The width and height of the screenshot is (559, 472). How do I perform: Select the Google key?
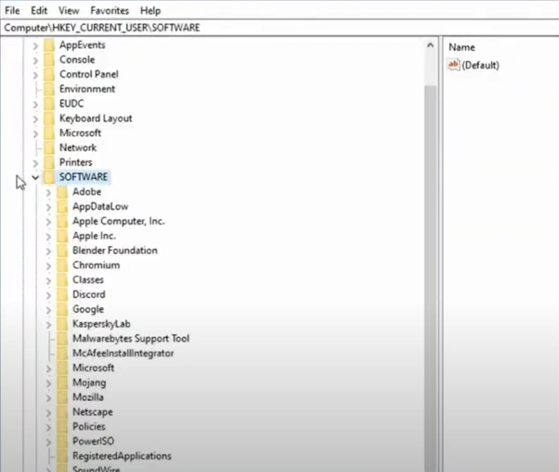[x=88, y=309]
